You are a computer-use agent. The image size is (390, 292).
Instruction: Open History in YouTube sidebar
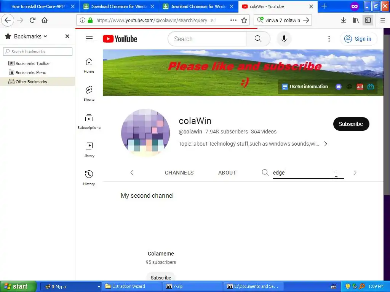[x=89, y=178]
